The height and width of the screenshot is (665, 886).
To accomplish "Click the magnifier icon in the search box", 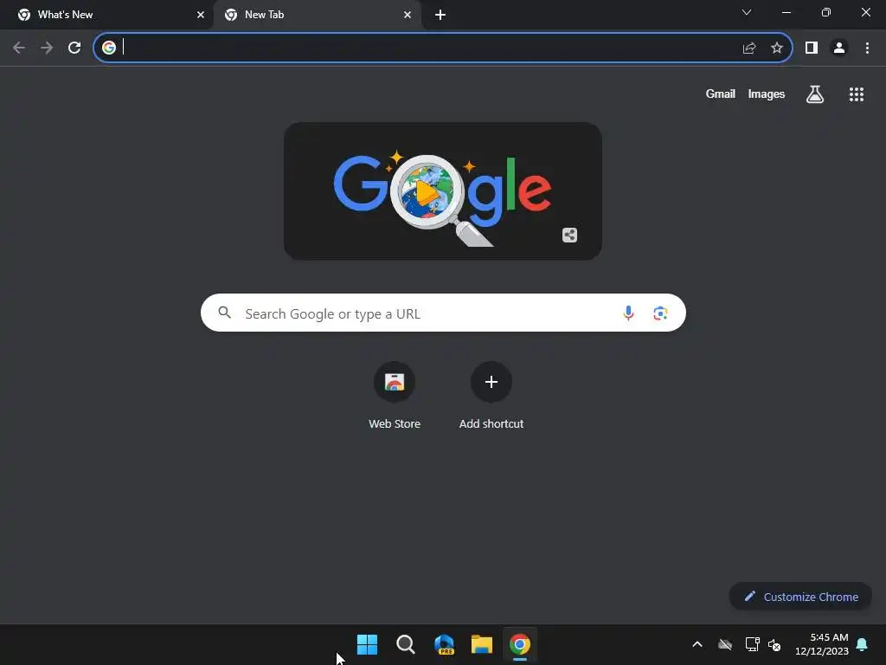I will tap(224, 313).
